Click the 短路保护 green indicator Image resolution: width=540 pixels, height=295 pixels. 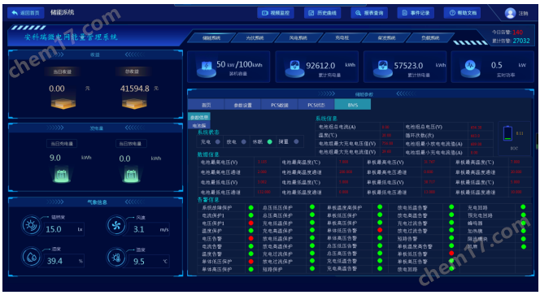click(x=312, y=269)
